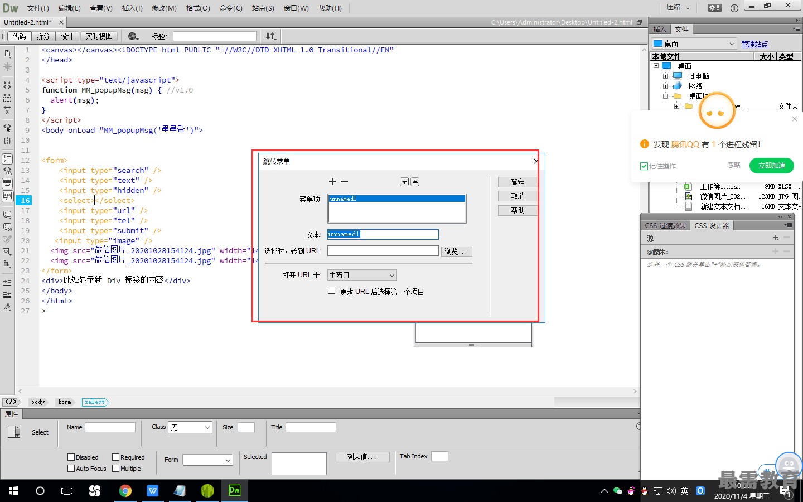803x502 pixels.
Task: Click the balance braces icon
Action: [7, 141]
